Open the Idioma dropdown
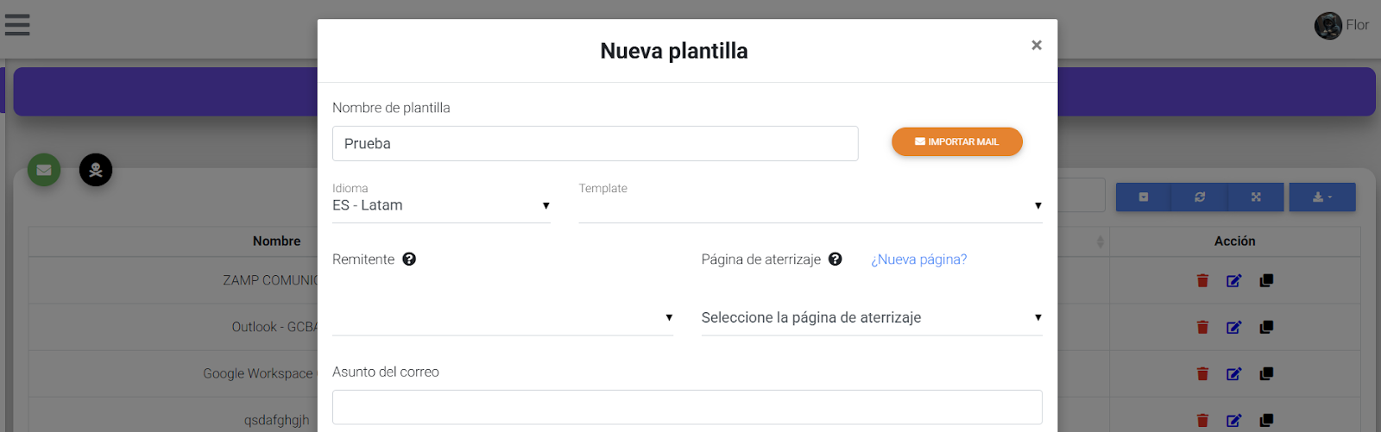1381x432 pixels. click(x=441, y=205)
